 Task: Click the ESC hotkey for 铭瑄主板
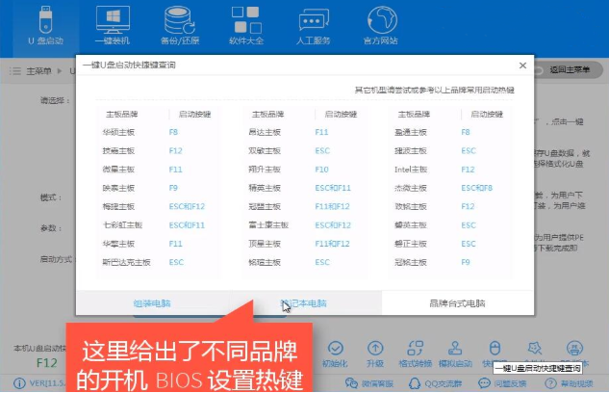coord(322,262)
